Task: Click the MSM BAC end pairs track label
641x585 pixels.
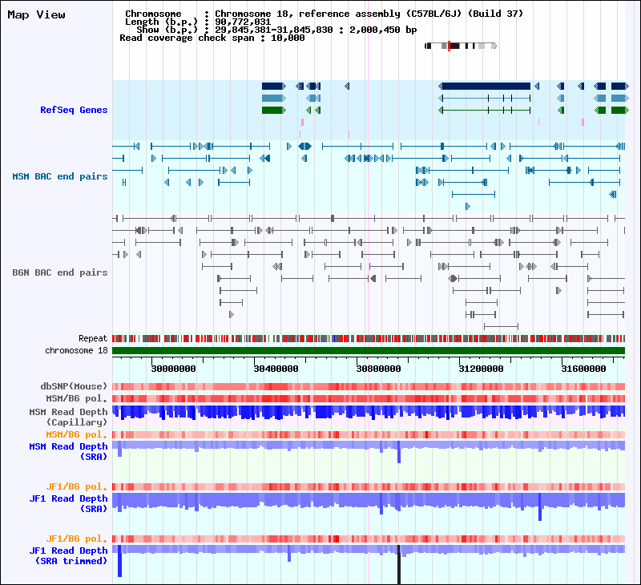Action: pyautogui.click(x=59, y=176)
